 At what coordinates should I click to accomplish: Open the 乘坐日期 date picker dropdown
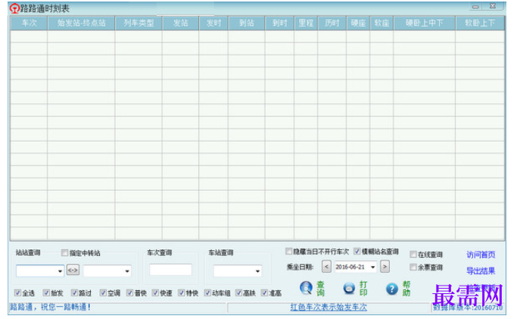(372, 267)
